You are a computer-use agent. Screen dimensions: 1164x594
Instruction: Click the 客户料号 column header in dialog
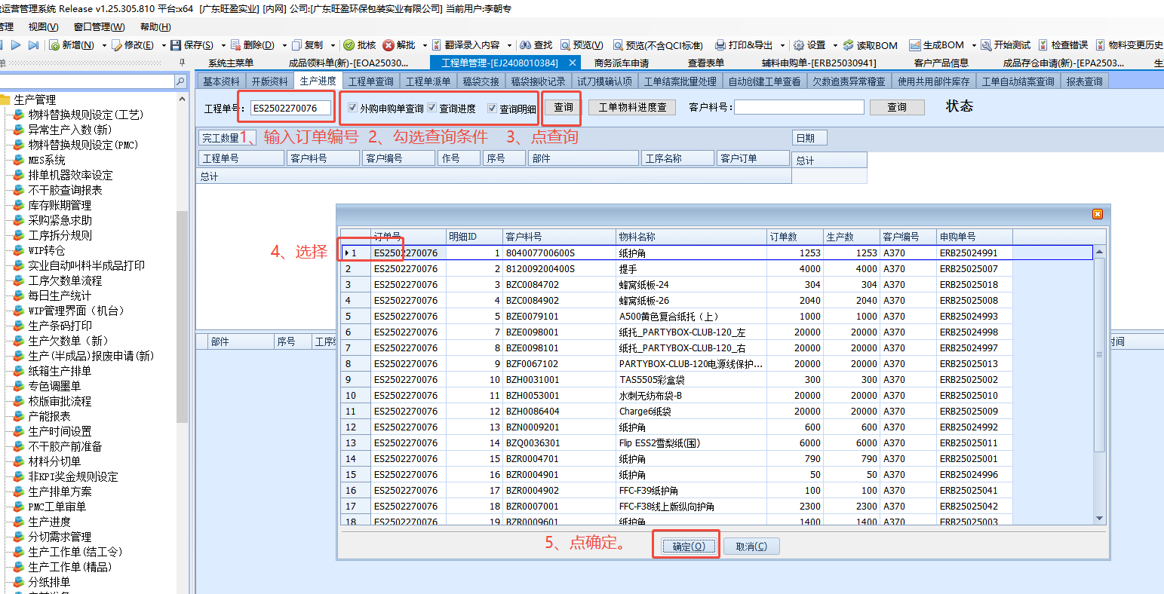[559, 237]
